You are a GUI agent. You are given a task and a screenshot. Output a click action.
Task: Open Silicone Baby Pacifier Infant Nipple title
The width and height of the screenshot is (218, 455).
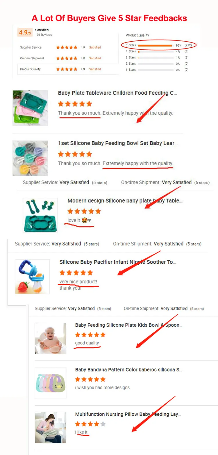pos(118,262)
